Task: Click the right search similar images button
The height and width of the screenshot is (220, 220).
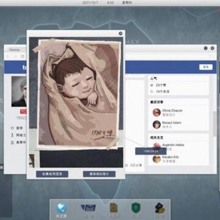Action: (99, 174)
